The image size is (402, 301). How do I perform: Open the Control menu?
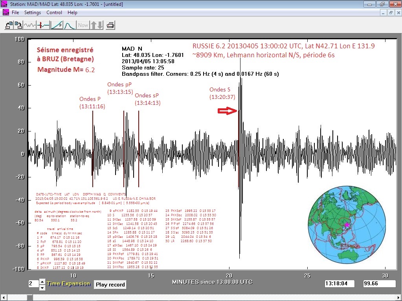point(54,13)
